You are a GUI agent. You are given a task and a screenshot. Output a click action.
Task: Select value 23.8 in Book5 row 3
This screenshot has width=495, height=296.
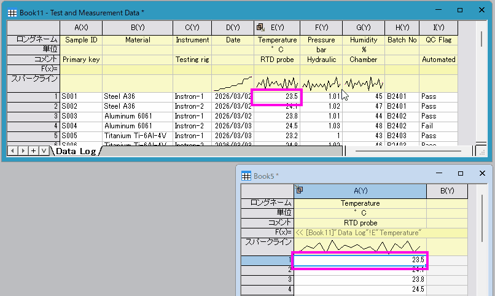[x=361, y=279]
